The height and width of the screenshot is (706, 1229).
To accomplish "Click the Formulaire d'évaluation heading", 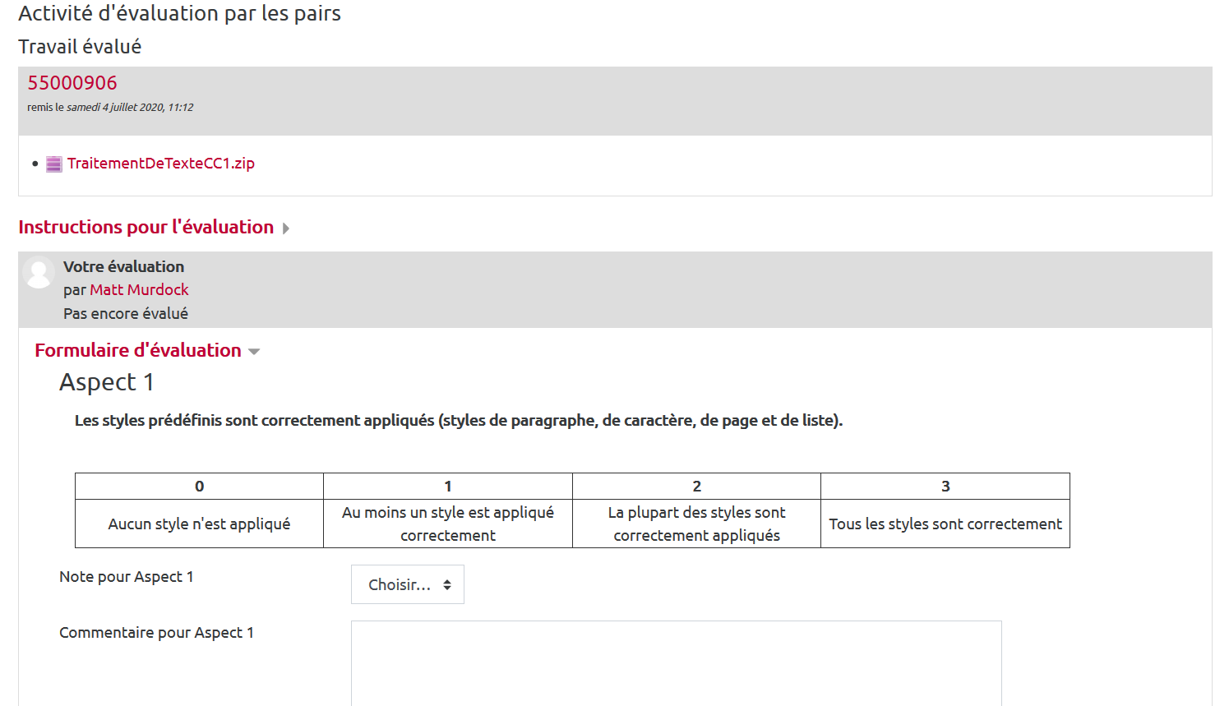I will [138, 350].
